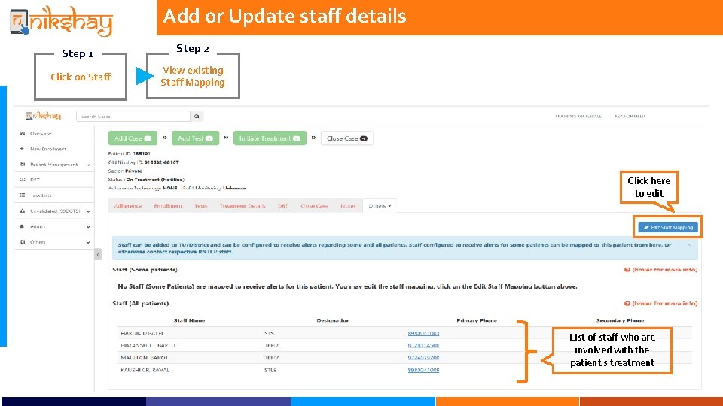
Task: Click the Secondary Phone column header
Action: point(620,320)
